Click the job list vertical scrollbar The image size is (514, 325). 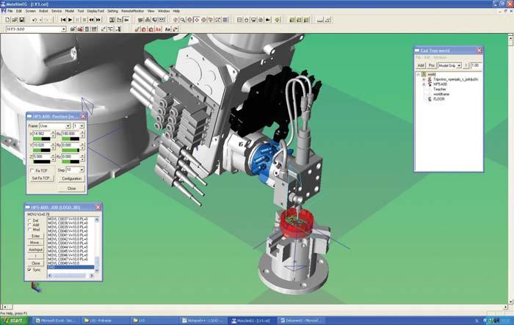(97, 244)
